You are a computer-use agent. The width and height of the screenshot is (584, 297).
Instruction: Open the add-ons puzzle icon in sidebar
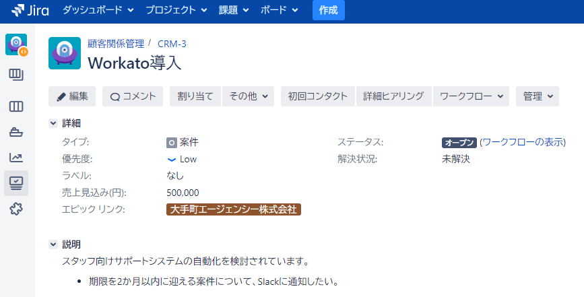pos(16,209)
